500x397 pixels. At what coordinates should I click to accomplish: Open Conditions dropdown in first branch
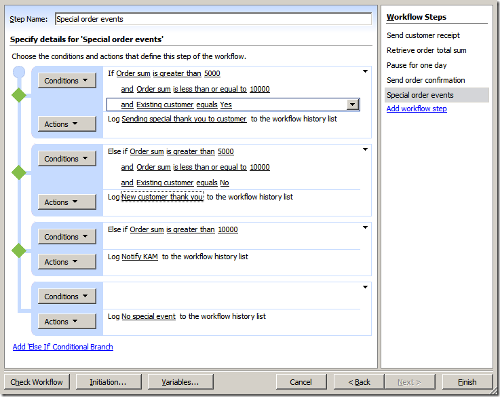pyautogui.click(x=66, y=81)
